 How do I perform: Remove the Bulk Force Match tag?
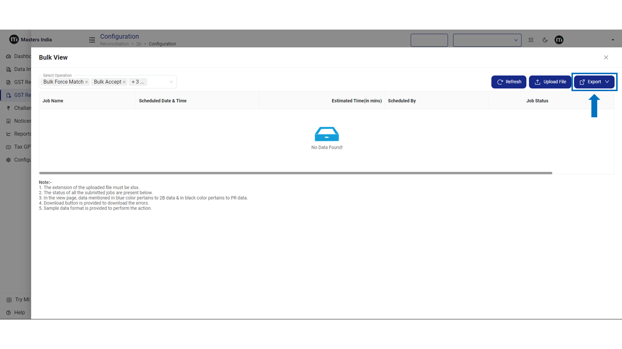pos(86,82)
